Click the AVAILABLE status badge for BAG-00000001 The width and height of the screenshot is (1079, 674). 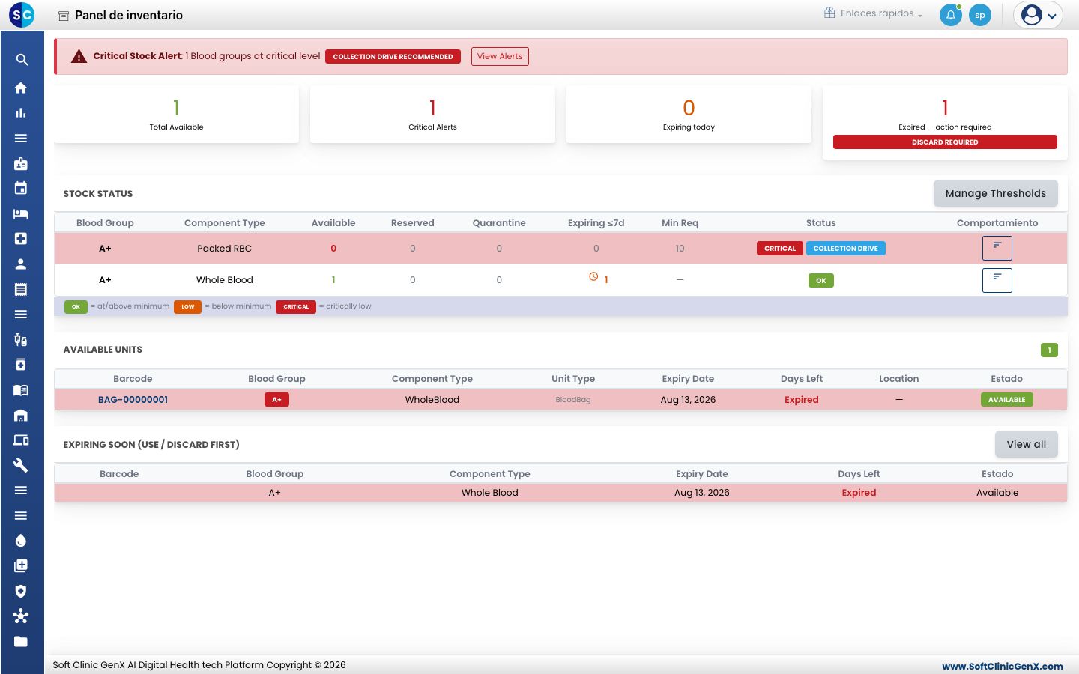point(1006,400)
